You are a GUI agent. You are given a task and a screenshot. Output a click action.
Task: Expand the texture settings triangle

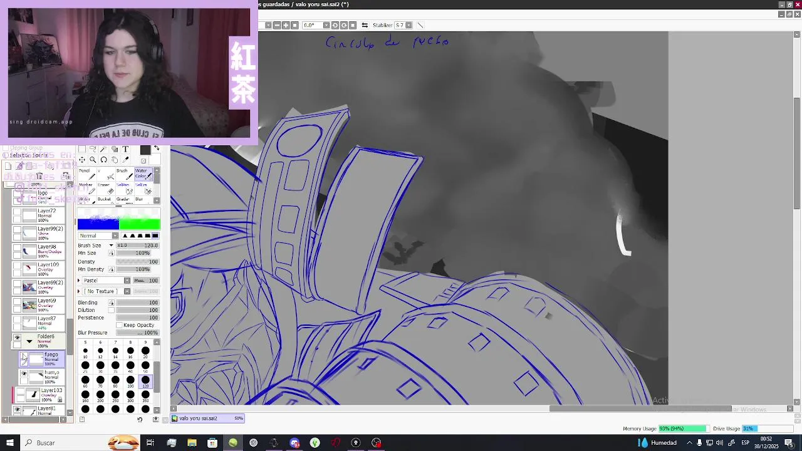point(80,291)
